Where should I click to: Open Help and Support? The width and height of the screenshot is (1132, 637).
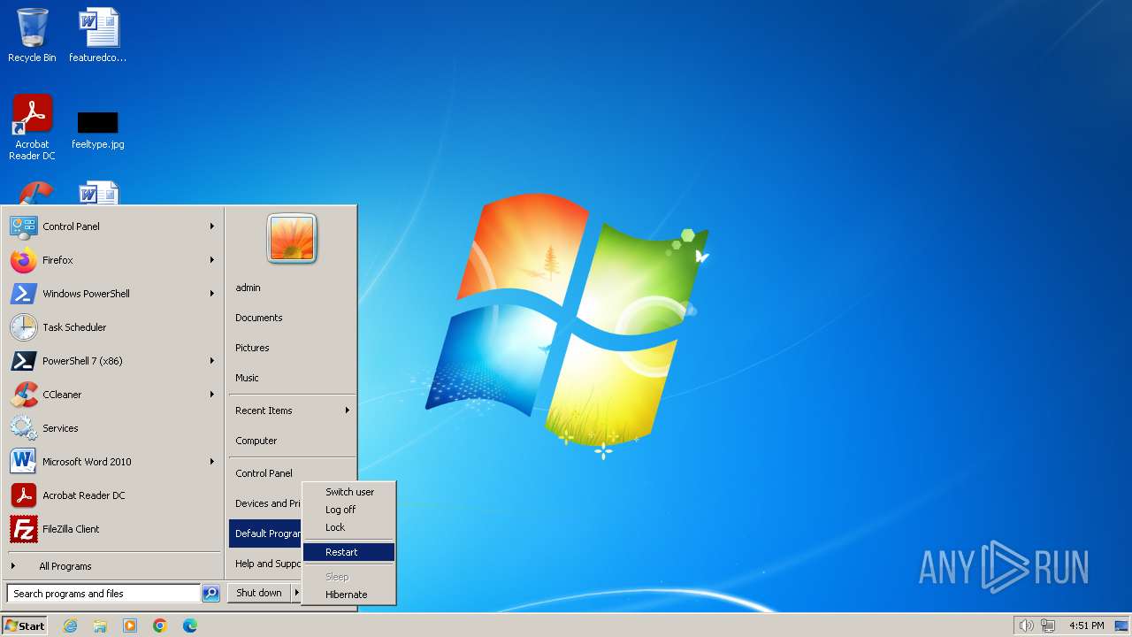coord(265,564)
